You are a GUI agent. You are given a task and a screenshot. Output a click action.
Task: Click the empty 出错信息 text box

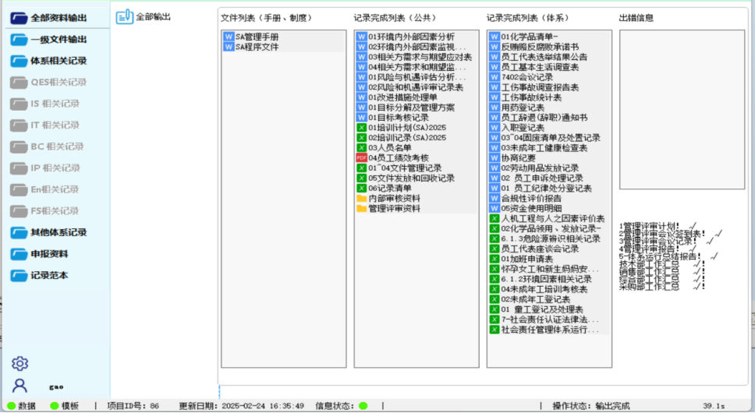pyautogui.click(x=682, y=110)
